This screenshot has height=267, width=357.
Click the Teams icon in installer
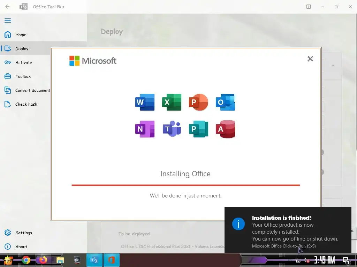pos(172,129)
